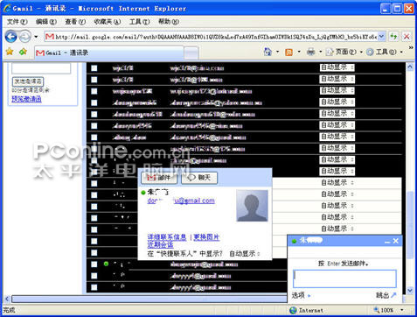Select the Gmail - 通讯录 tab
The image size is (417, 317).
pyautogui.click(x=109, y=53)
